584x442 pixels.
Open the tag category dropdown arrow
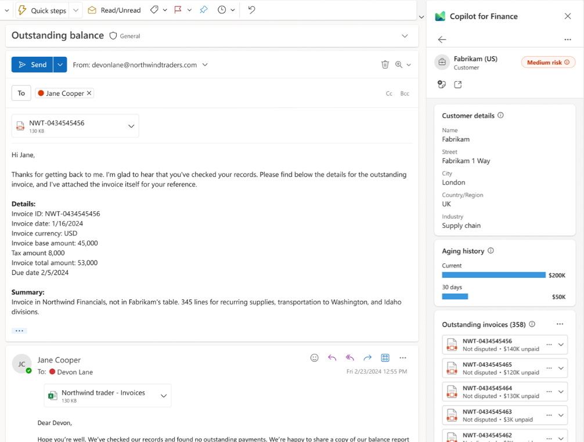click(x=165, y=10)
